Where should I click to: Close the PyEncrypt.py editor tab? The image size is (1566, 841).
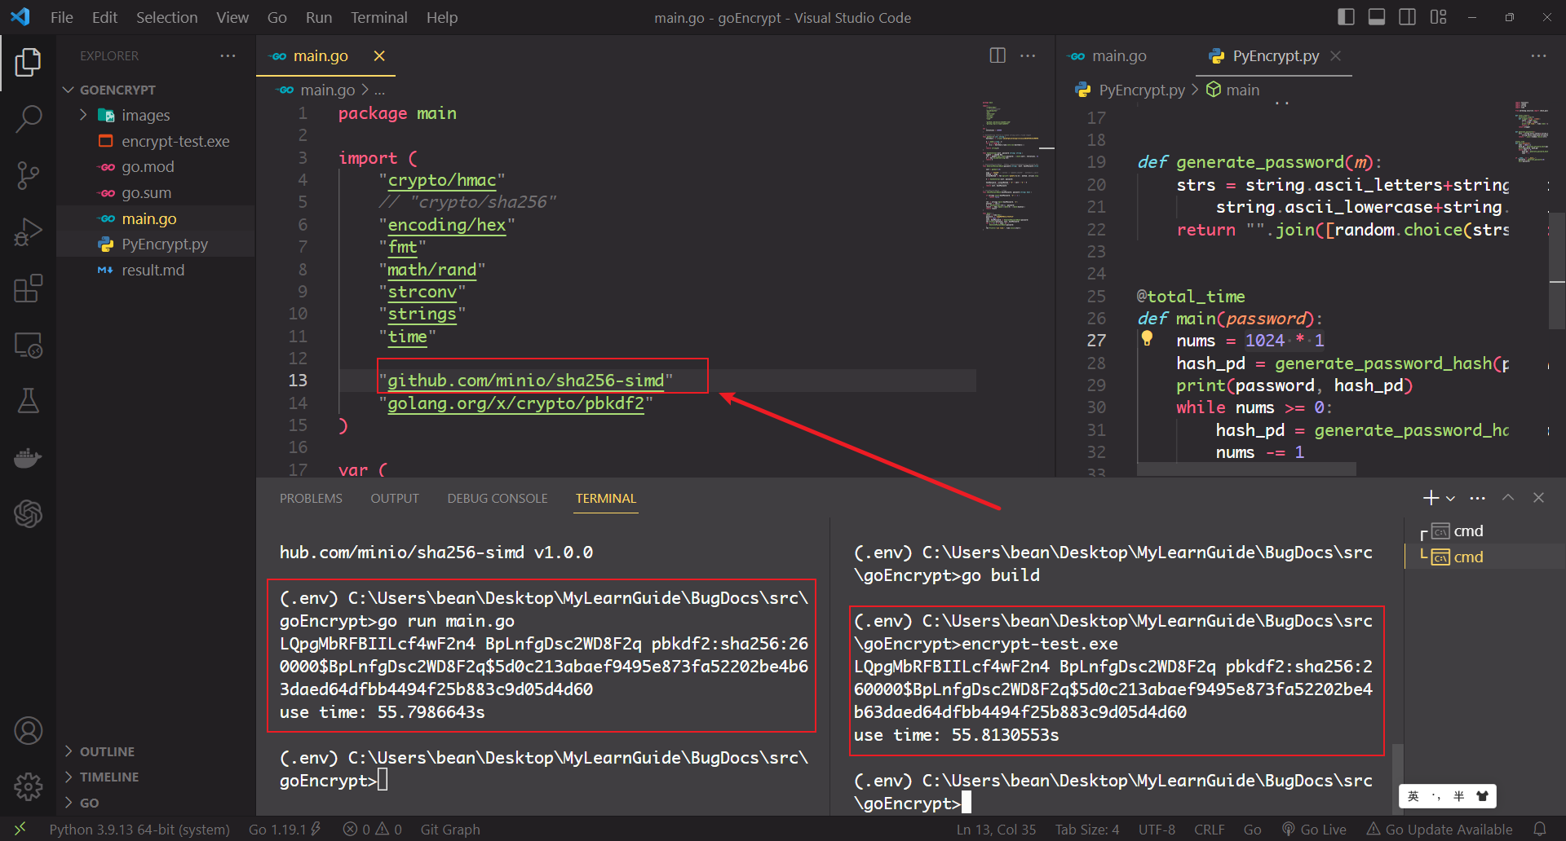[1335, 55]
